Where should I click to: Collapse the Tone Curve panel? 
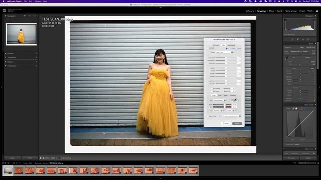[x=315, y=105]
